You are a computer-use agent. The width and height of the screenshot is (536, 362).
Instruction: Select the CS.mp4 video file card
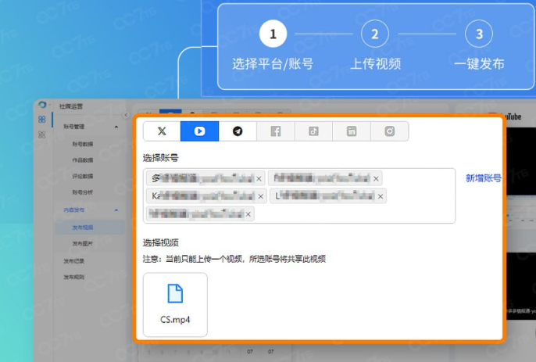175,304
